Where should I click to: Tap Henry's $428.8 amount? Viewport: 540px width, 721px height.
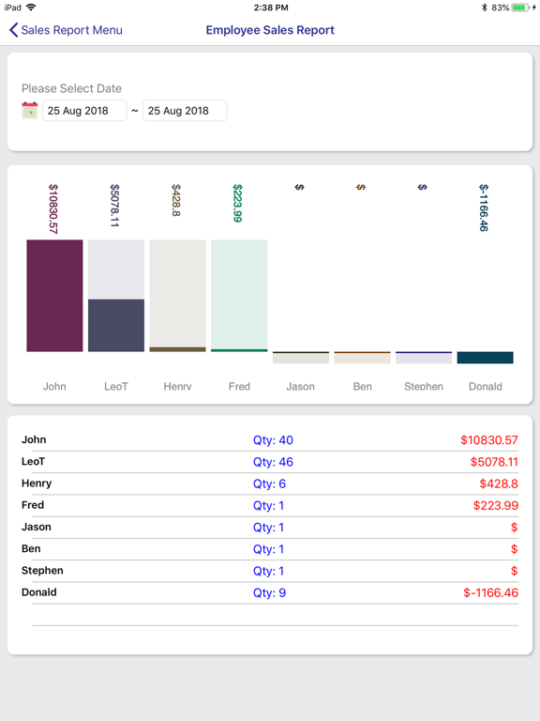pyautogui.click(x=499, y=483)
